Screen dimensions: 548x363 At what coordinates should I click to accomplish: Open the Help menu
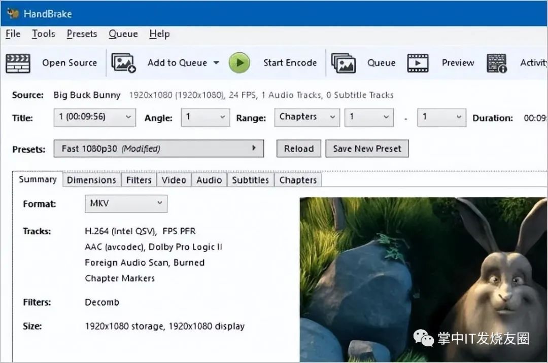[x=159, y=34]
